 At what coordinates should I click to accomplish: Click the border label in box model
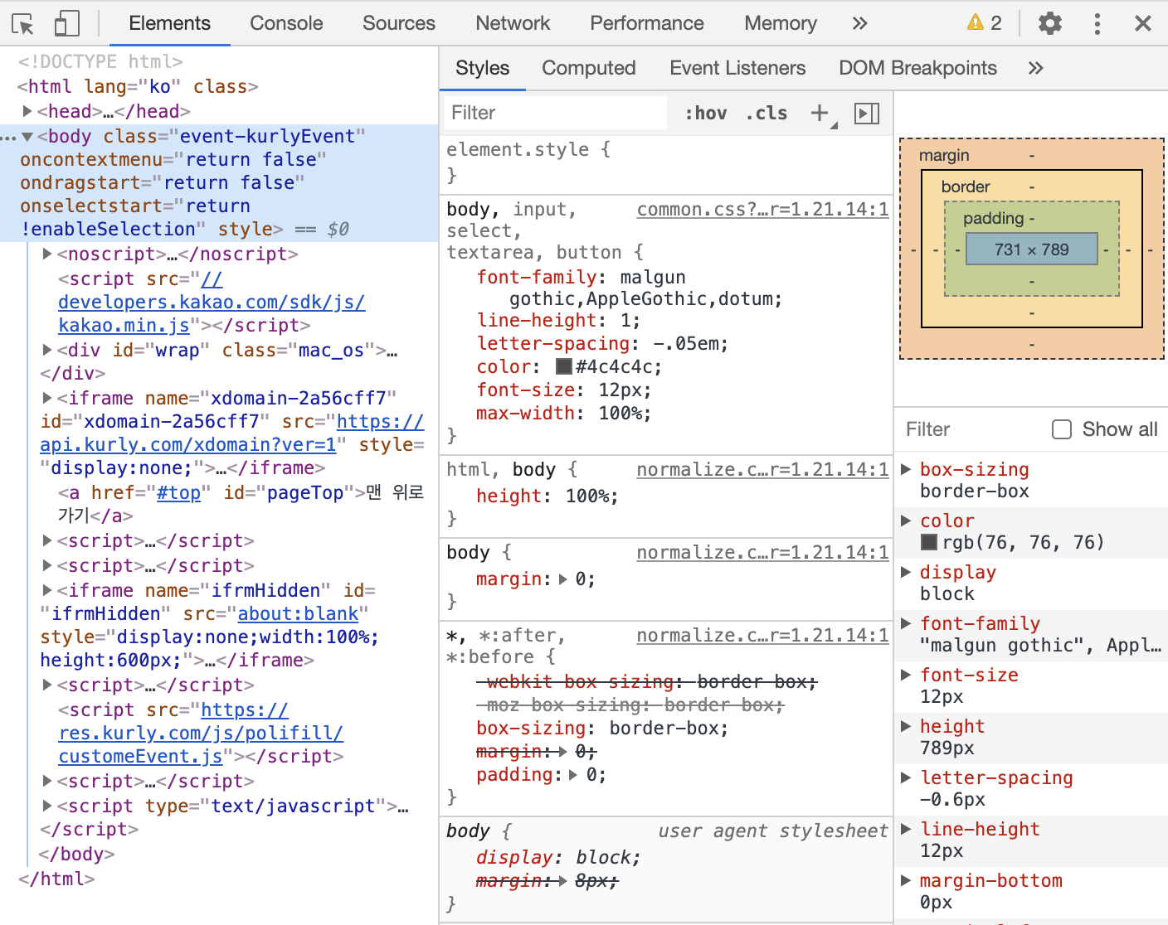coord(966,186)
